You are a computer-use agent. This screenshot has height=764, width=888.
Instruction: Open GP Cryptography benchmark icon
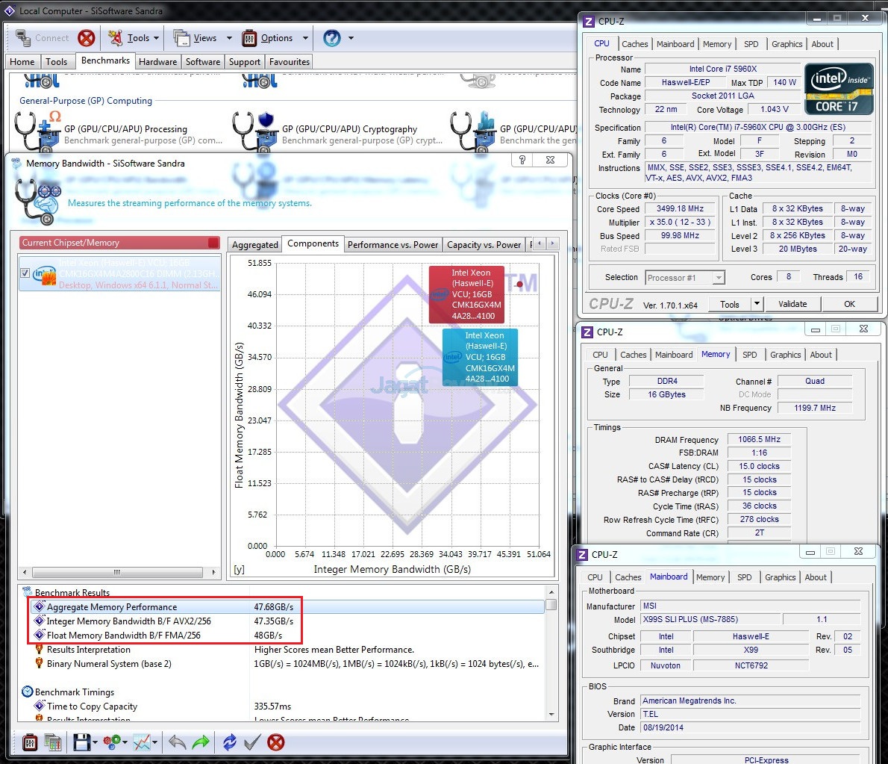(x=252, y=131)
